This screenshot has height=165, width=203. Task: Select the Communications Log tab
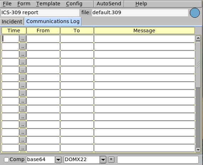53,21
